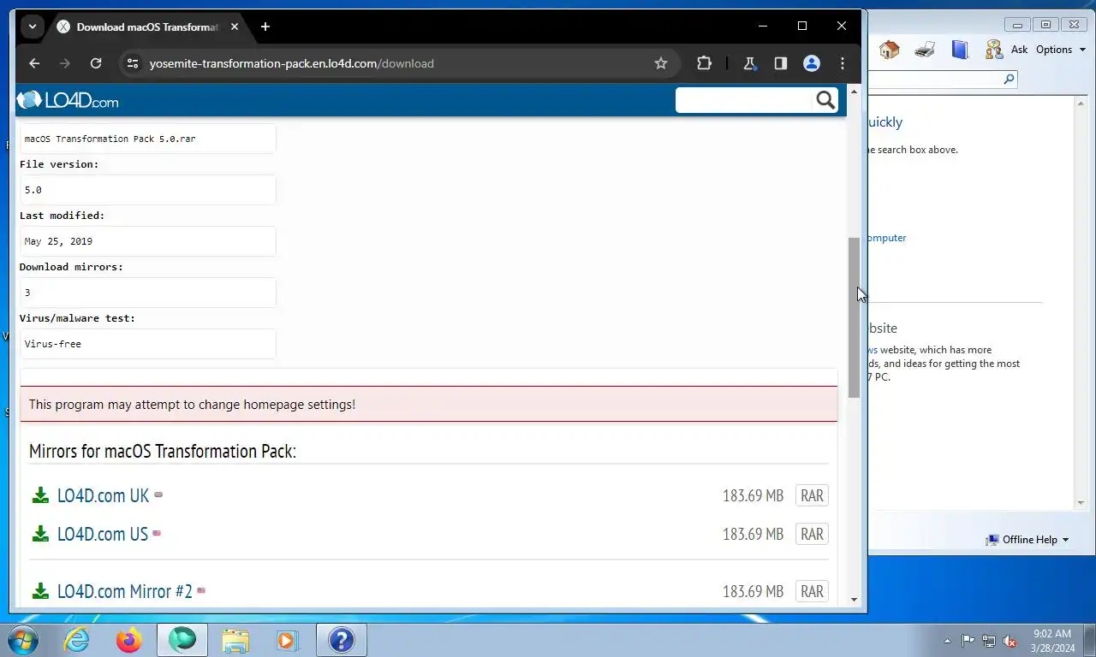
Task: Click download arrow icon beside LO4D.com UK
Action: (x=40, y=495)
